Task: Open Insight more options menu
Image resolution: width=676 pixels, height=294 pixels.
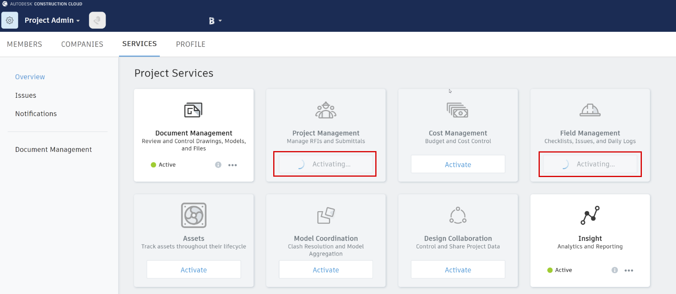Action: [629, 270]
